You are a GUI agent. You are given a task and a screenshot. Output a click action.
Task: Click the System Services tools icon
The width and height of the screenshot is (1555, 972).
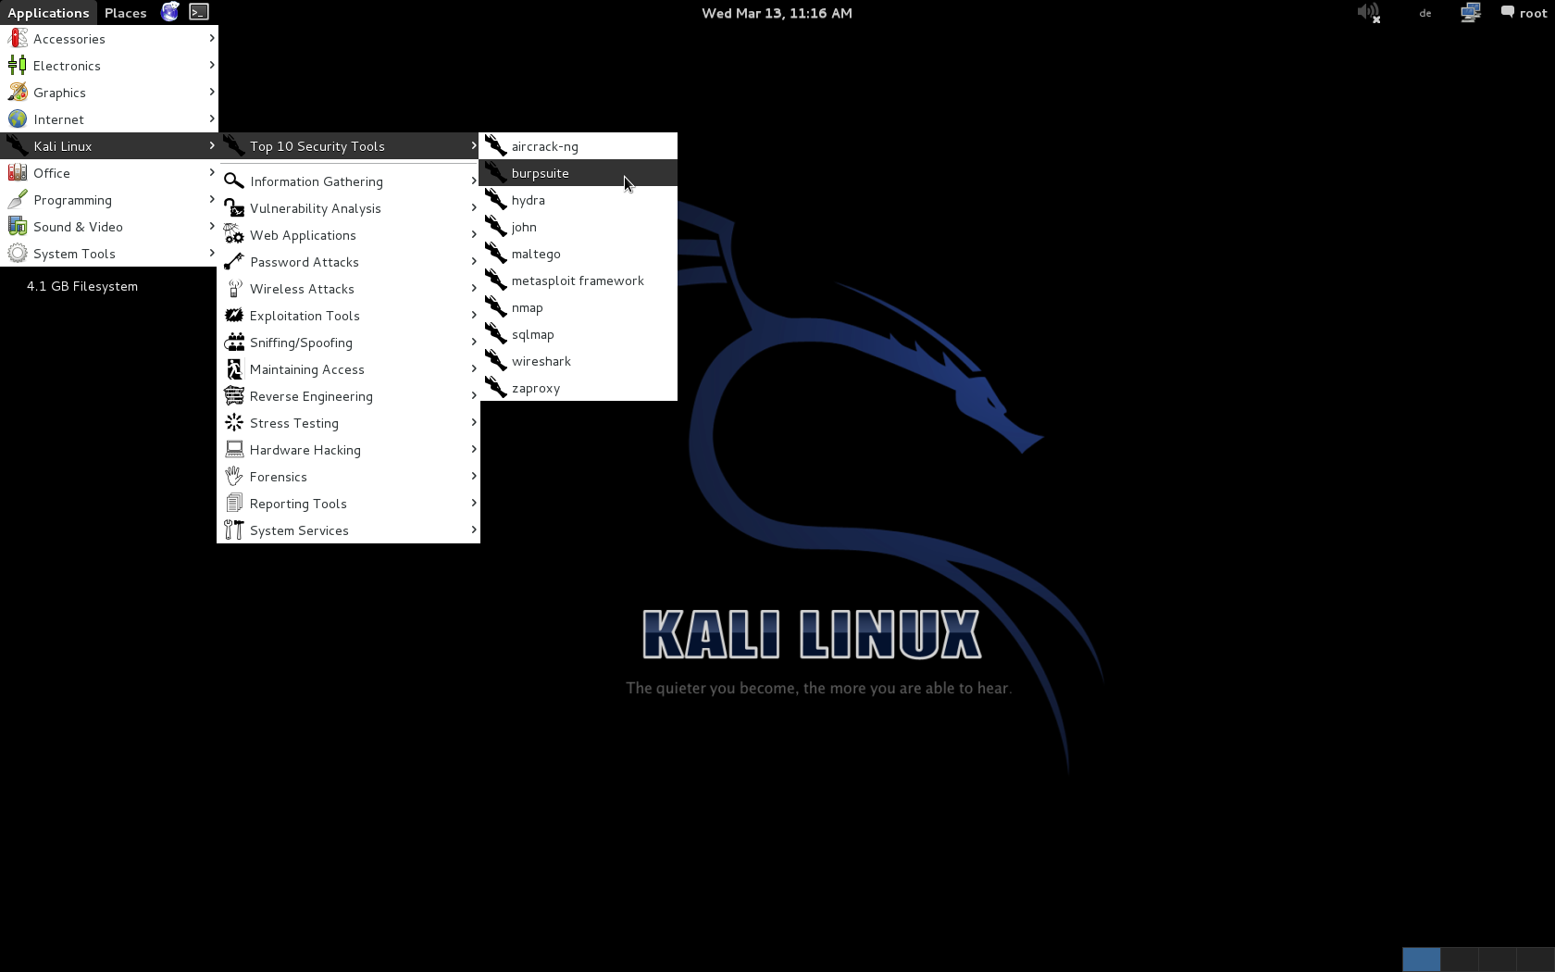pyautogui.click(x=234, y=530)
